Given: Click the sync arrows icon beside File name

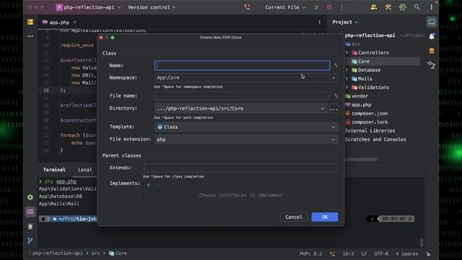Looking at the screenshot, I should click(336, 96).
